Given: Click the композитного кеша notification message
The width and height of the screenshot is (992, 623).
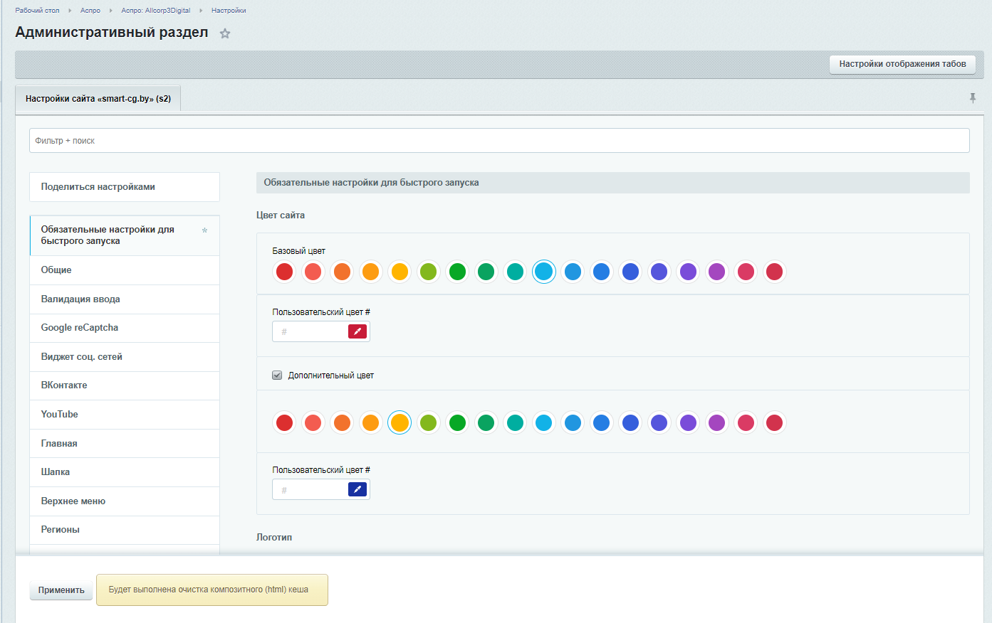Looking at the screenshot, I should [x=212, y=590].
